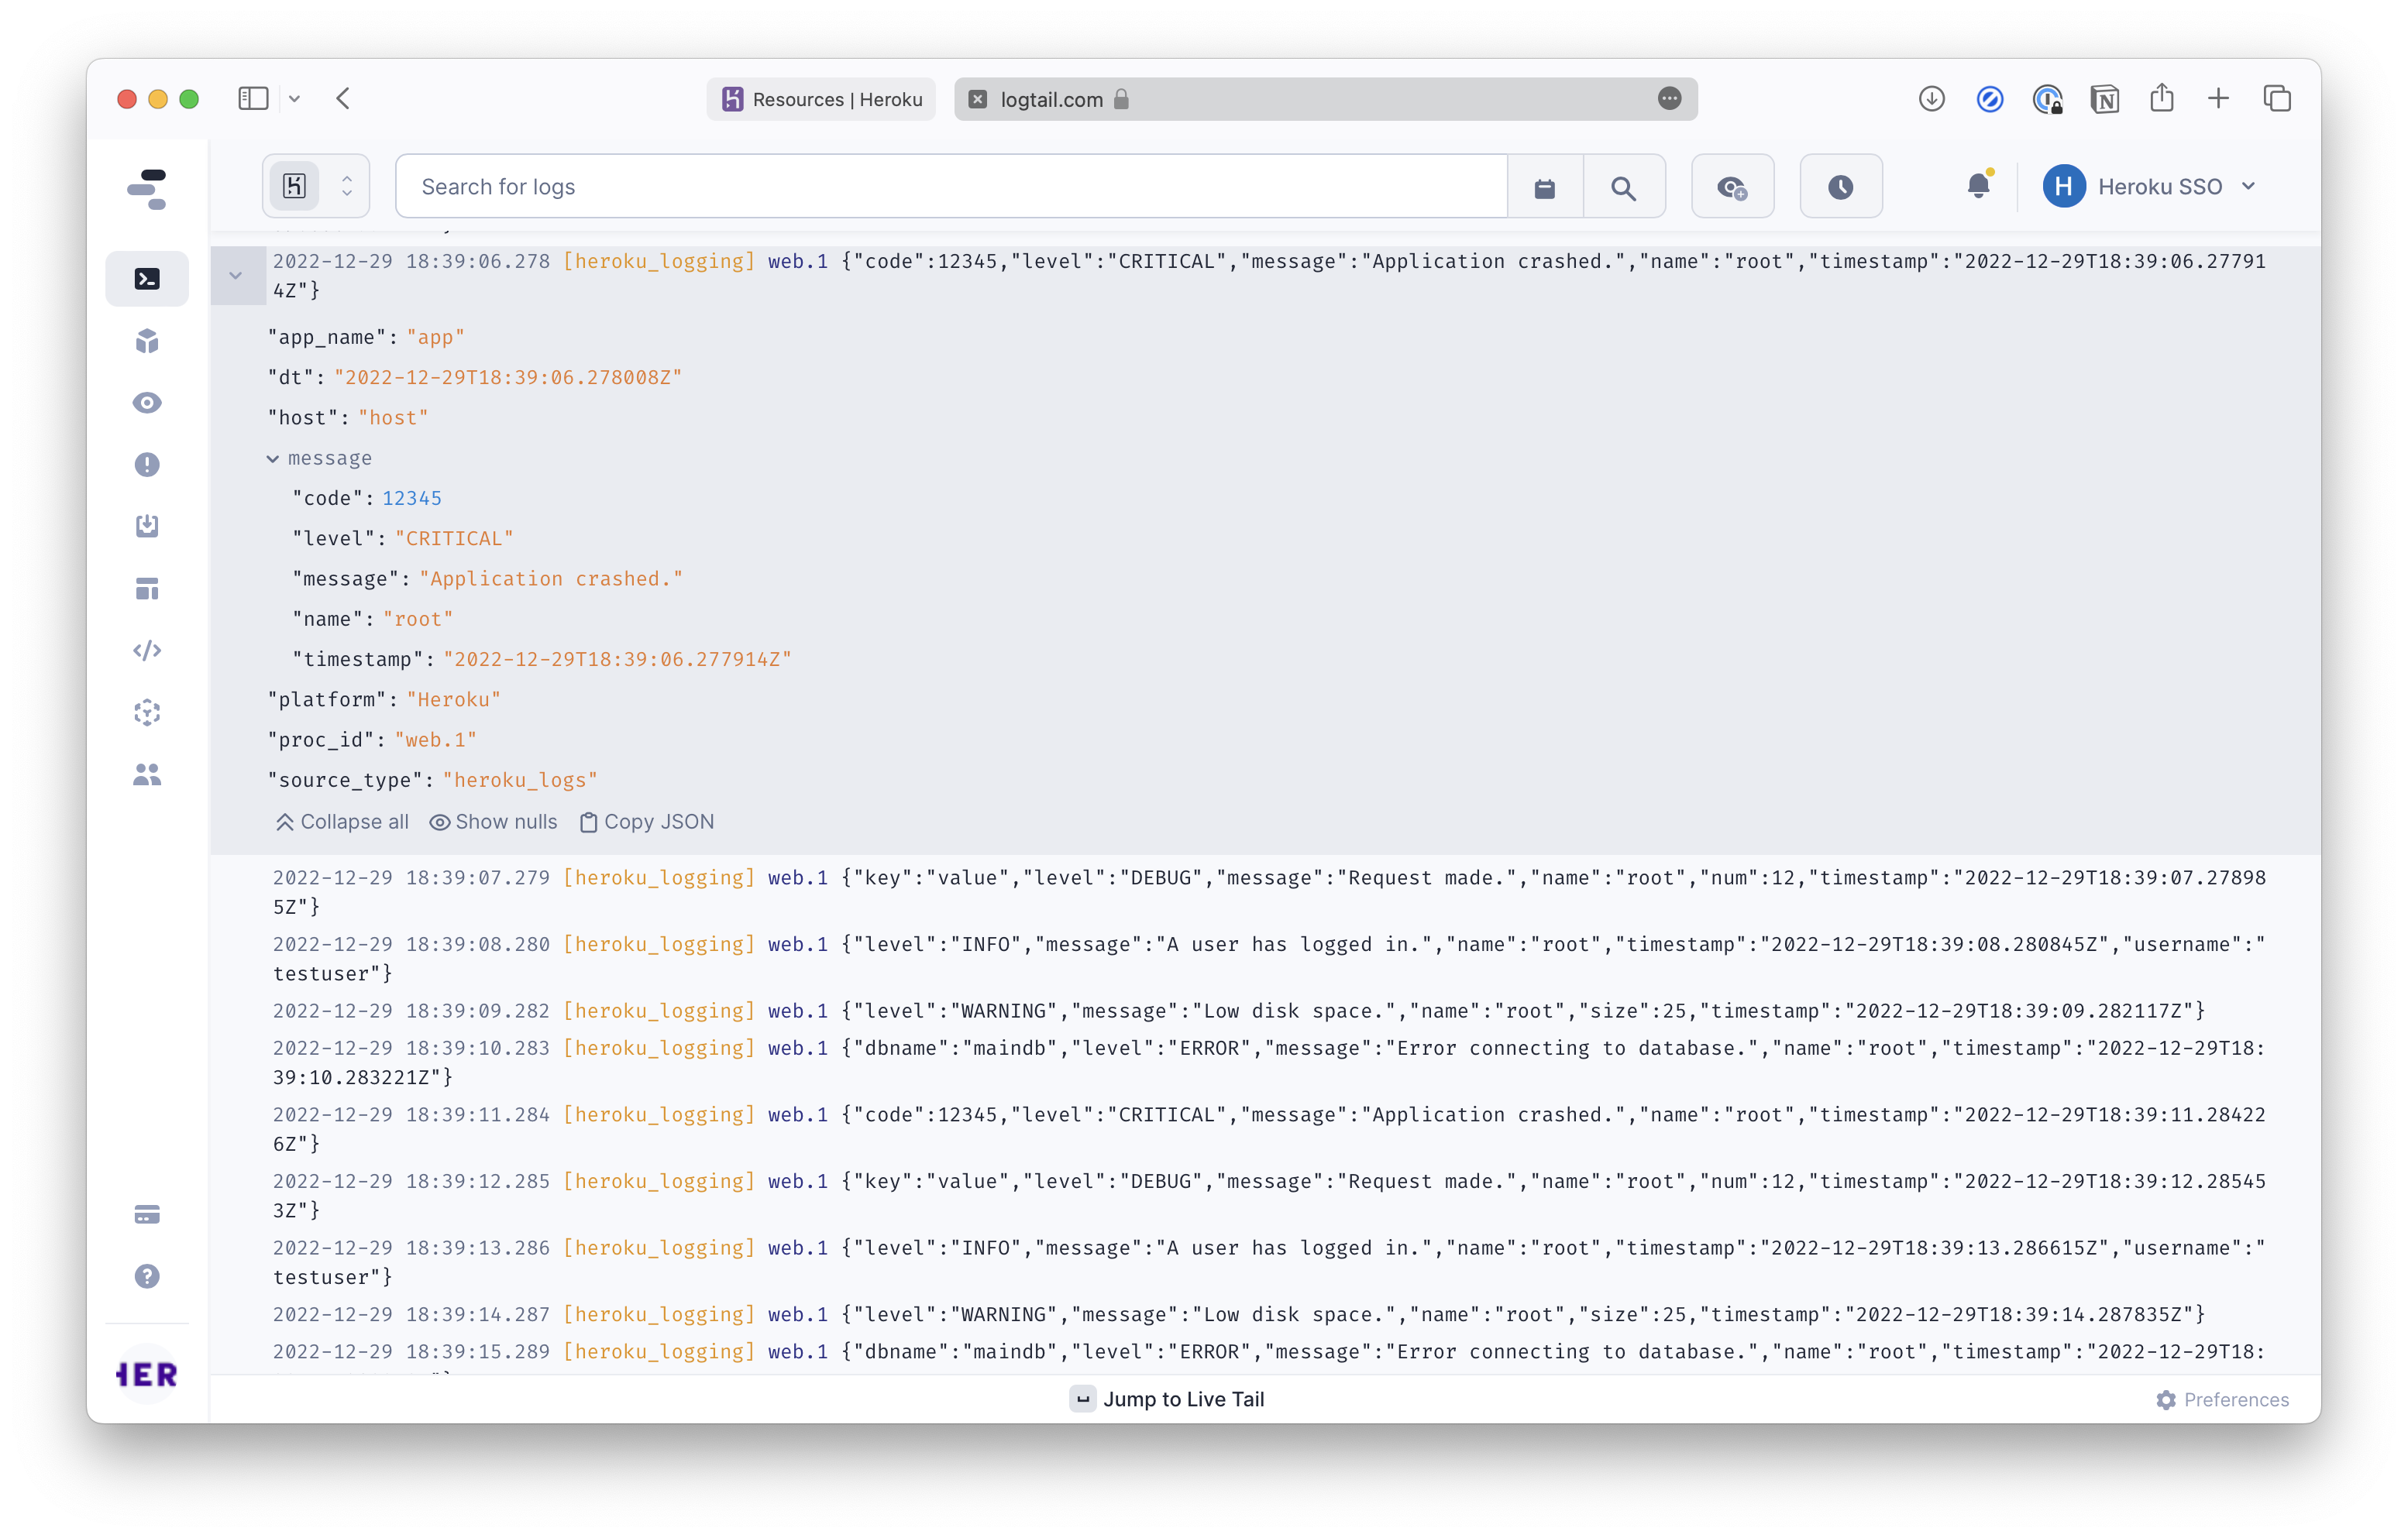
Task: Click the Safari downloads icon
Action: 1932,99
